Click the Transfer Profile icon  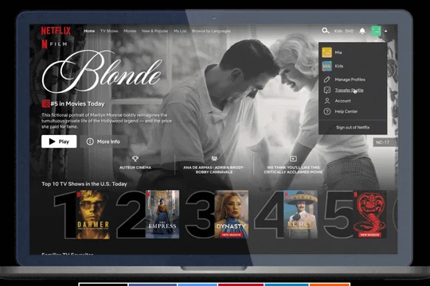327,90
